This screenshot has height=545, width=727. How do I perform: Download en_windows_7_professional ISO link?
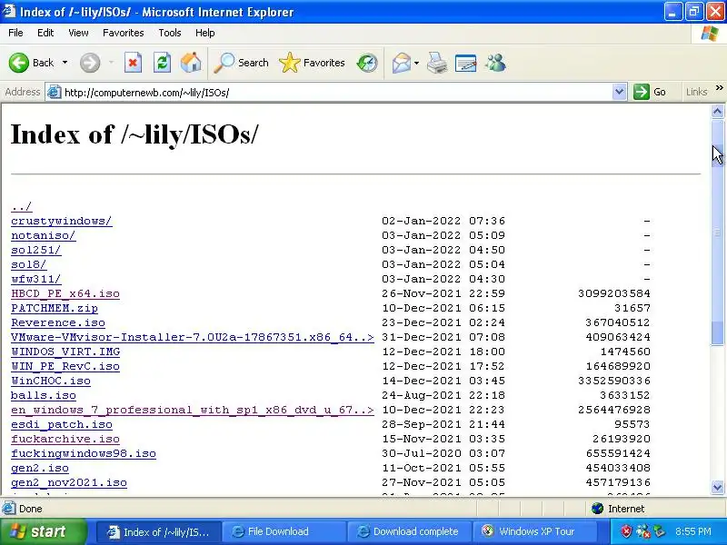[x=193, y=411]
